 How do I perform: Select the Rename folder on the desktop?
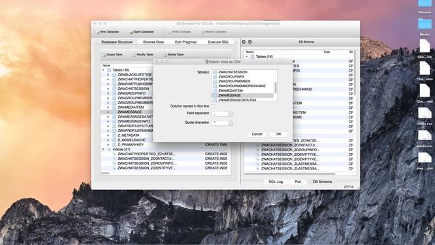[425, 3]
